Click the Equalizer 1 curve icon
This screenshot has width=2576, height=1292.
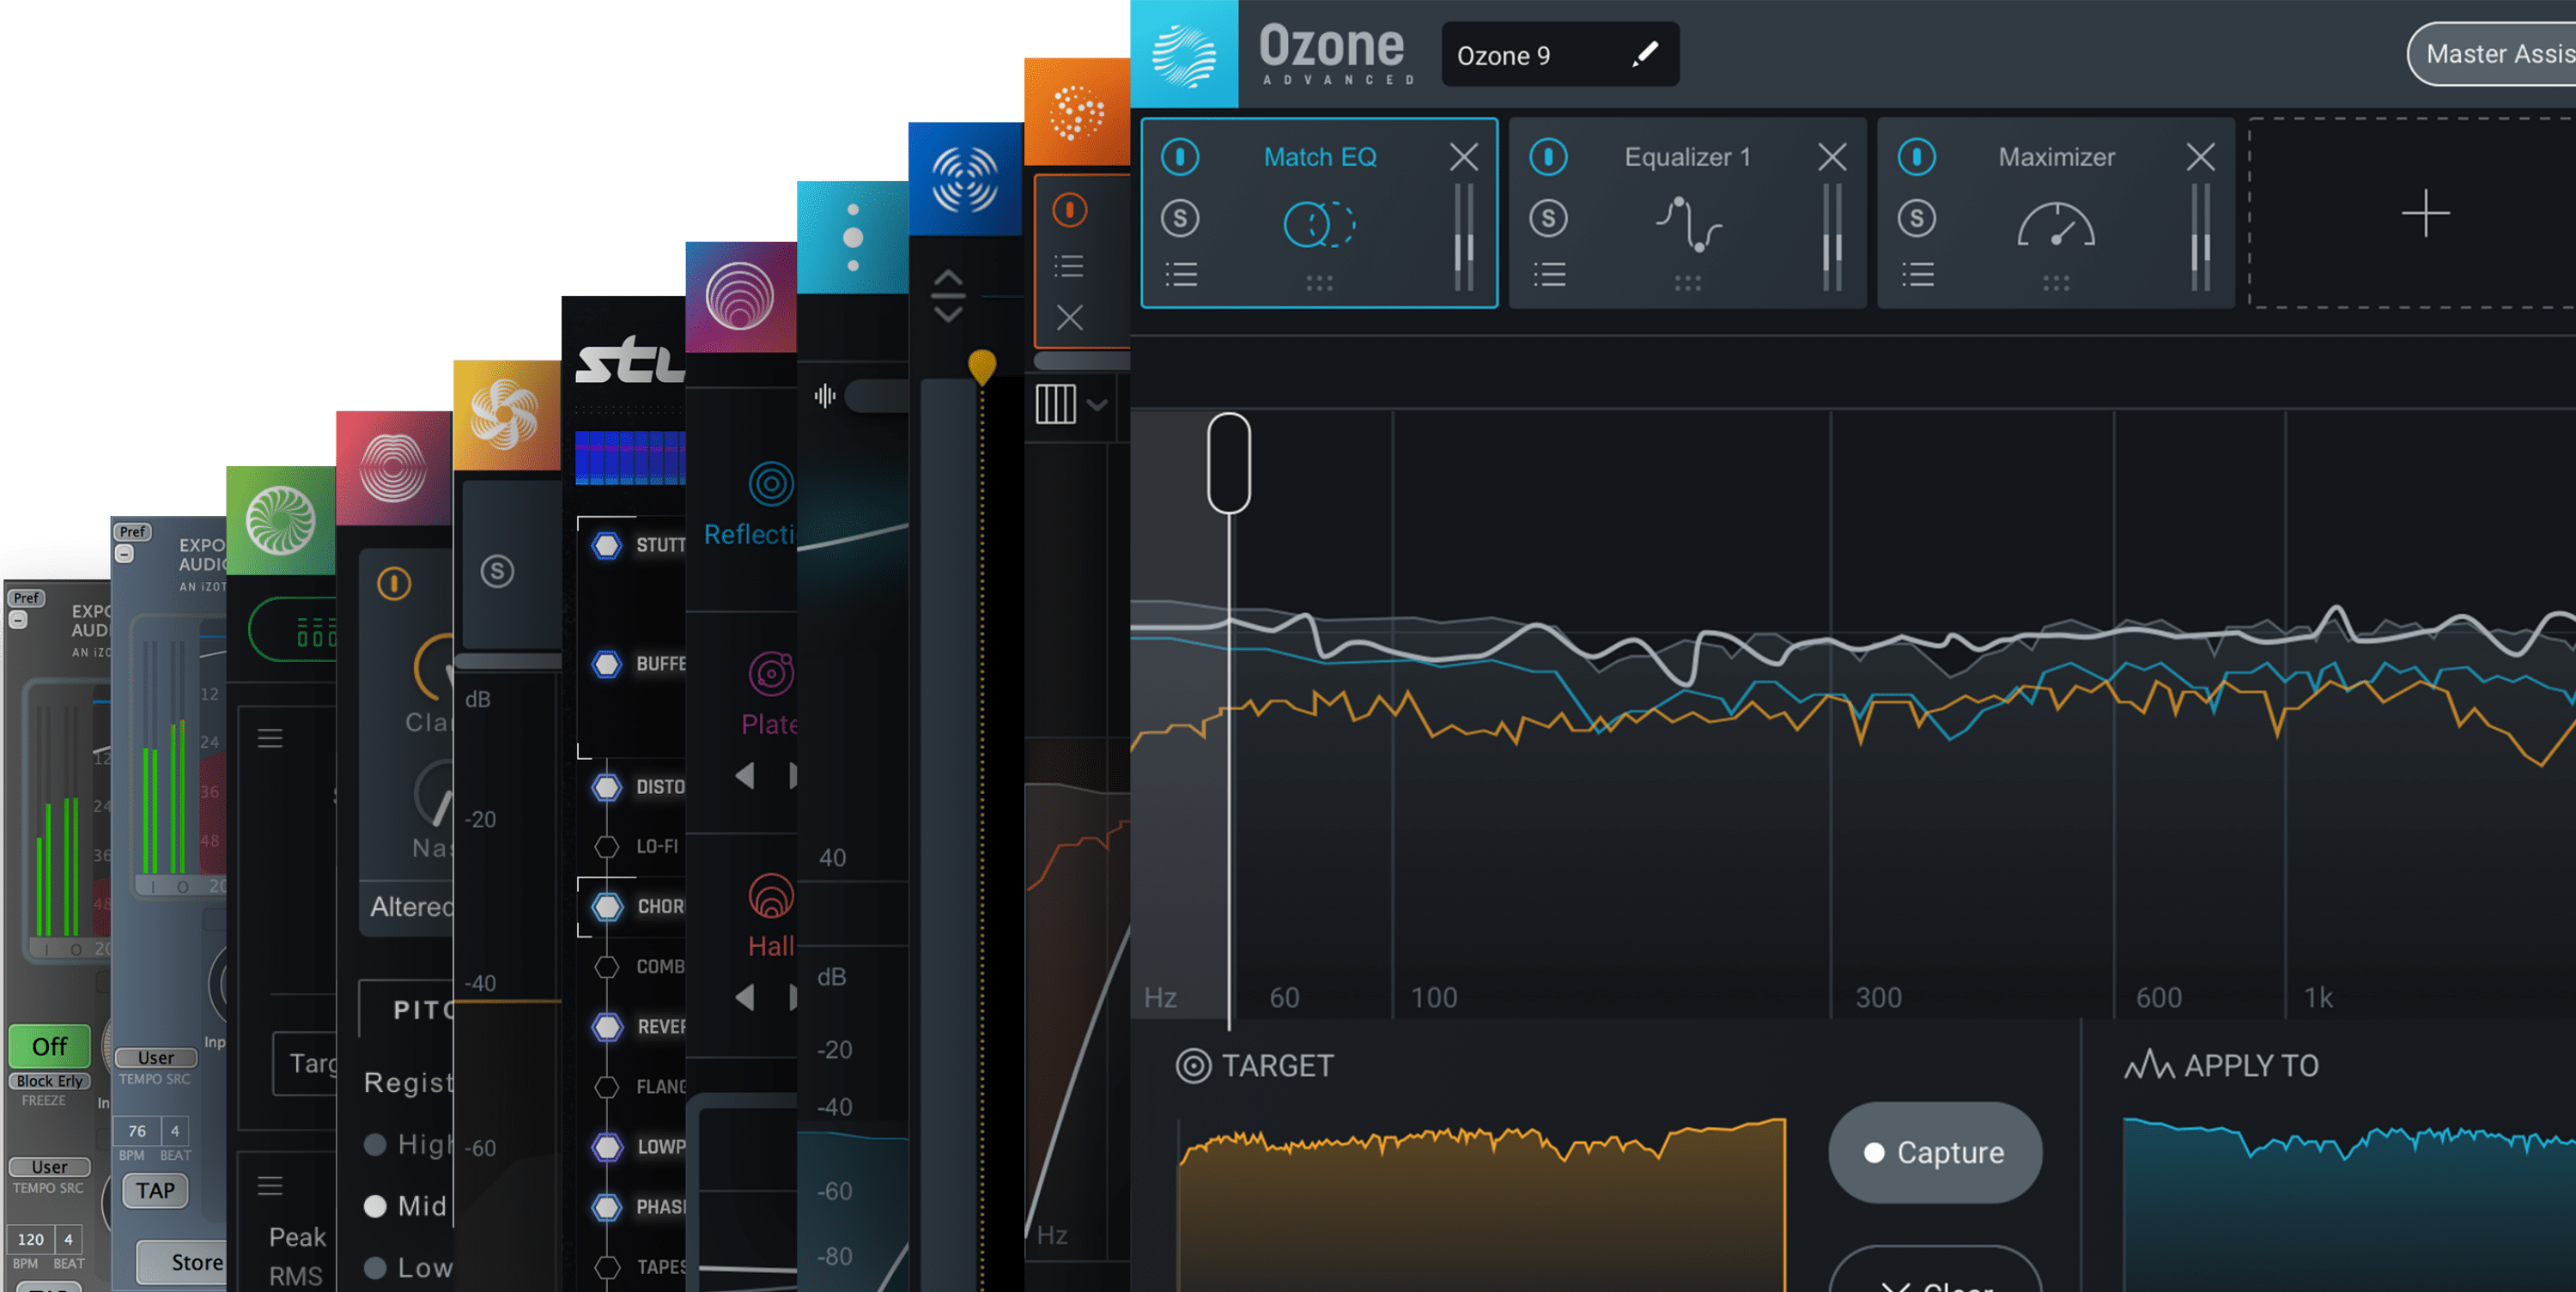(x=1687, y=224)
